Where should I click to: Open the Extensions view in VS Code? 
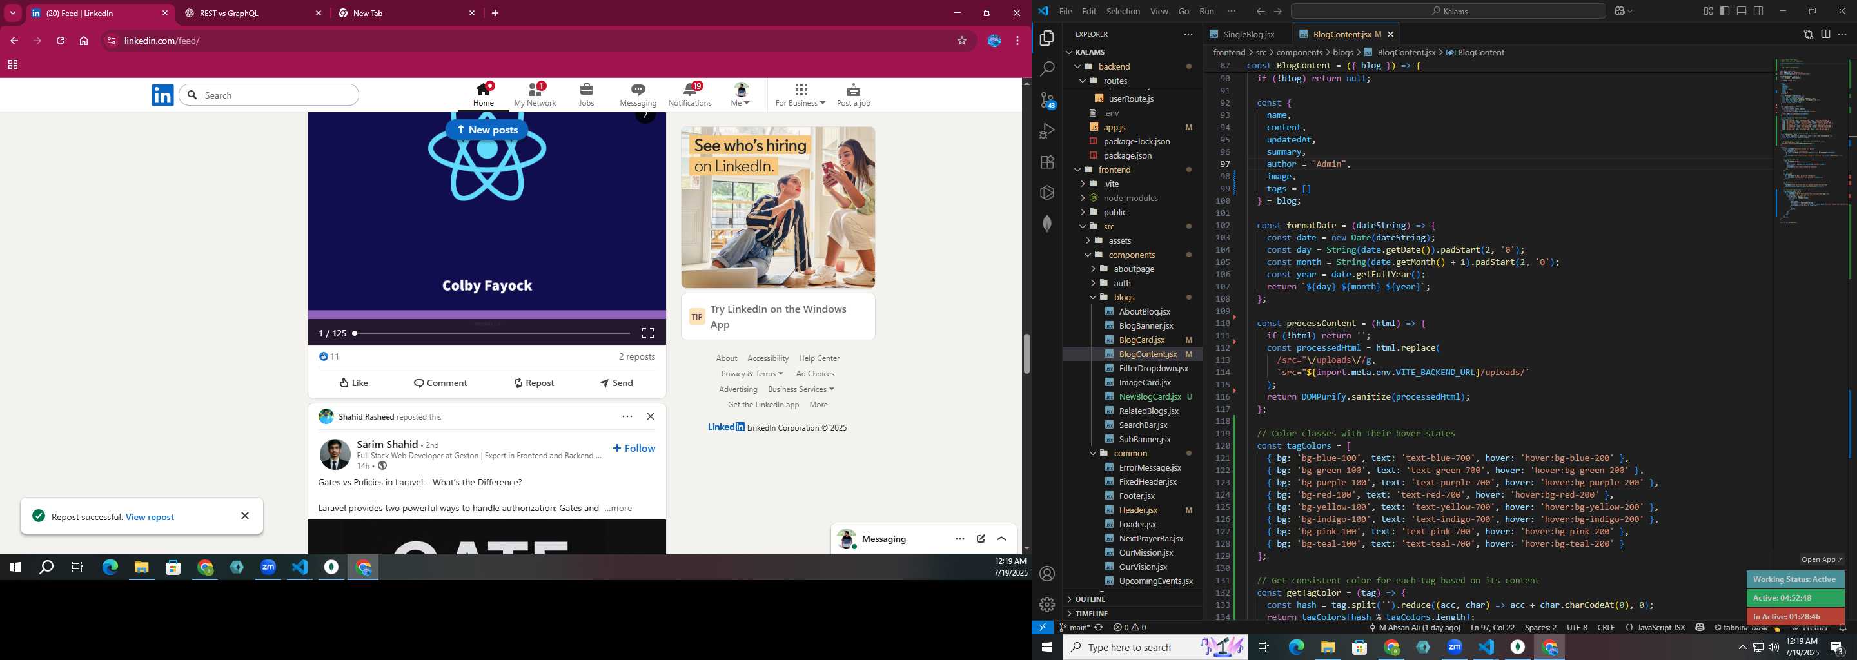coord(1047,162)
